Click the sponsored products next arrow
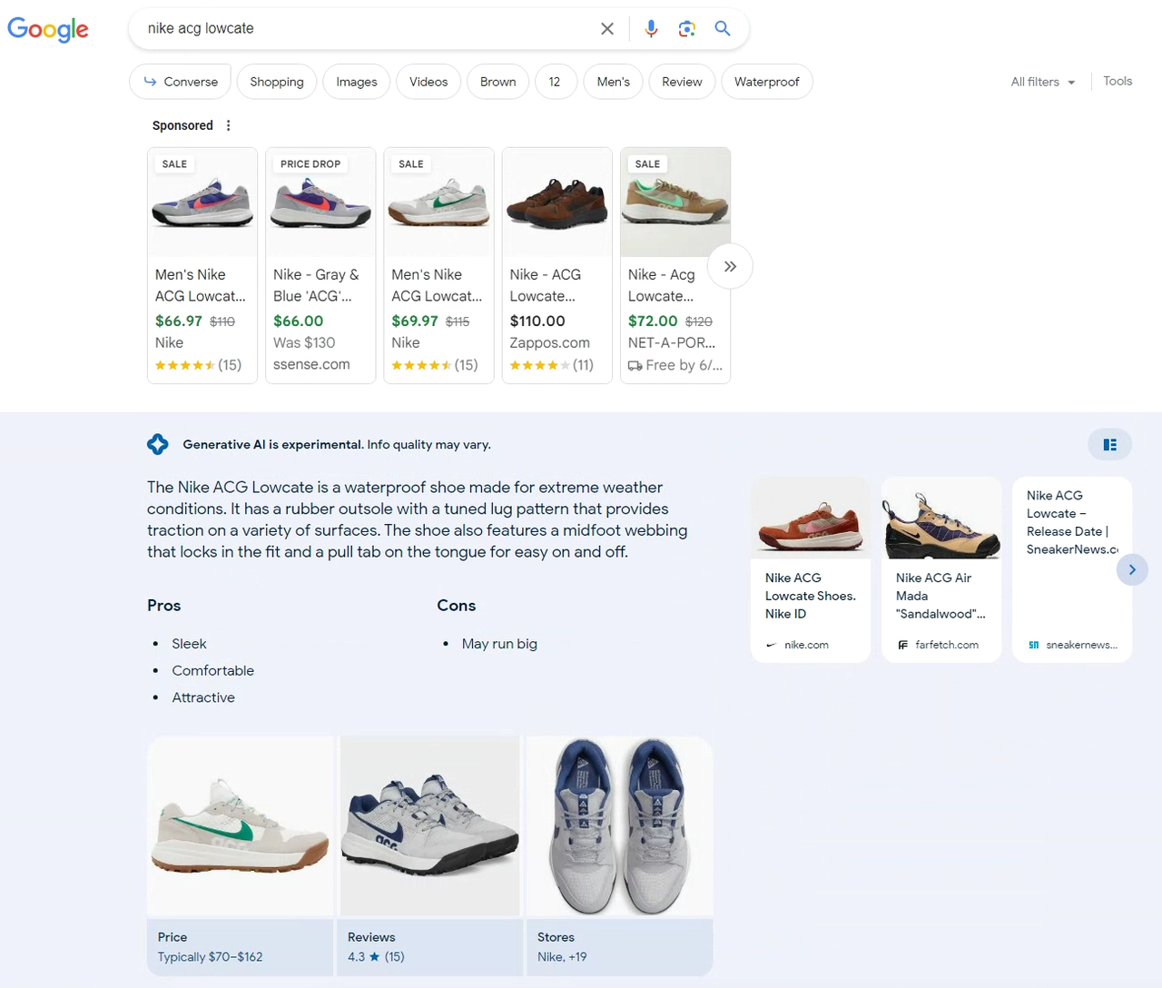Screen dimensions: 1162x988 pos(730,266)
